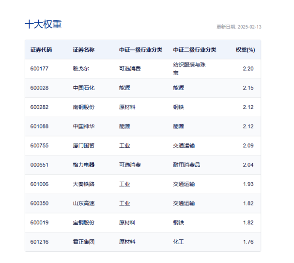
Task: Click 可选消费 cell in 雅戈尔 row
Action: 130,69
